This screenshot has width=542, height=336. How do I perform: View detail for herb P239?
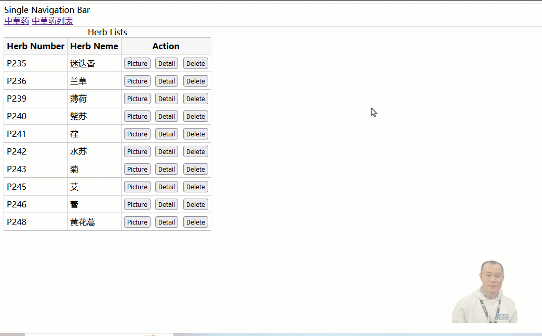point(167,99)
